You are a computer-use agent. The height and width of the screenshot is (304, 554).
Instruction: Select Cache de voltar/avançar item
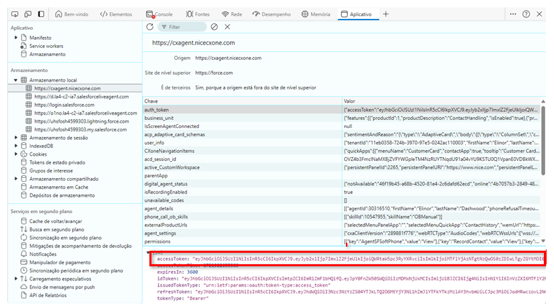[55, 221]
